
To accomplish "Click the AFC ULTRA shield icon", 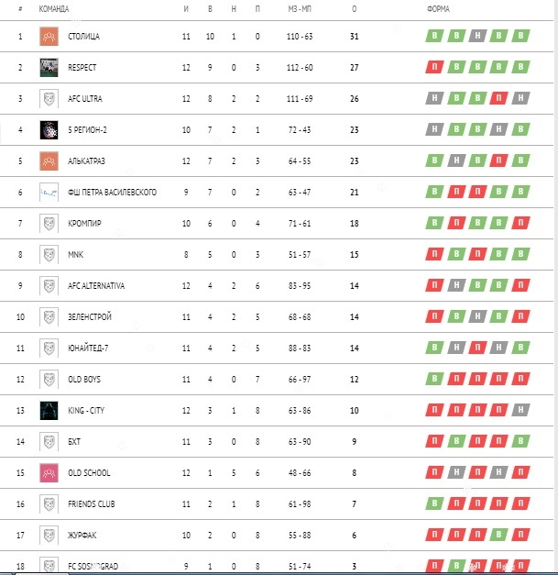I will coord(49,99).
